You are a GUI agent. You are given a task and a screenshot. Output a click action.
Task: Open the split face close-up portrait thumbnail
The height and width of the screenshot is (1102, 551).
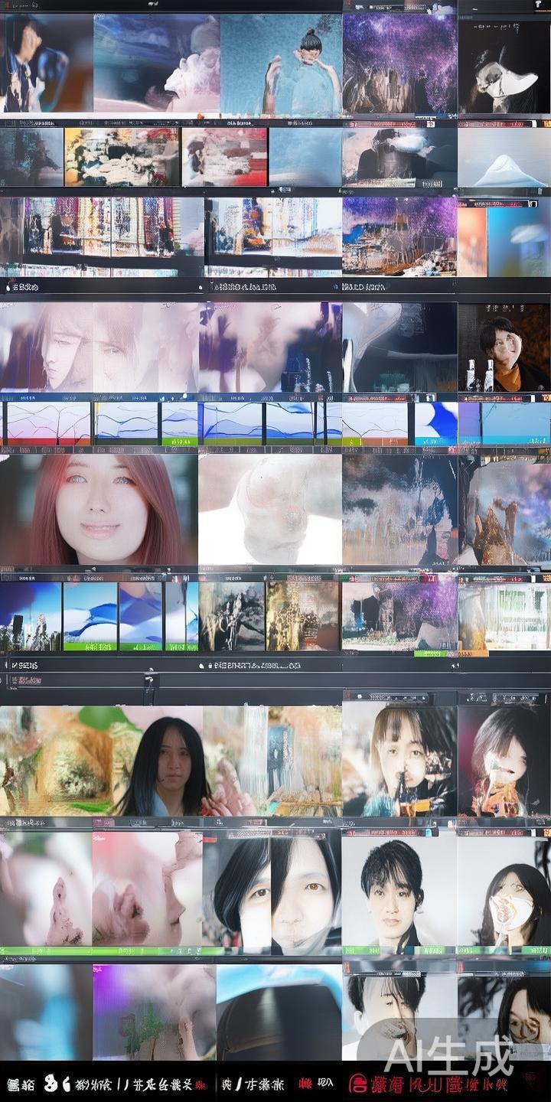272,892
